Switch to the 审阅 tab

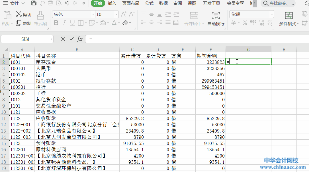pos(177,3)
